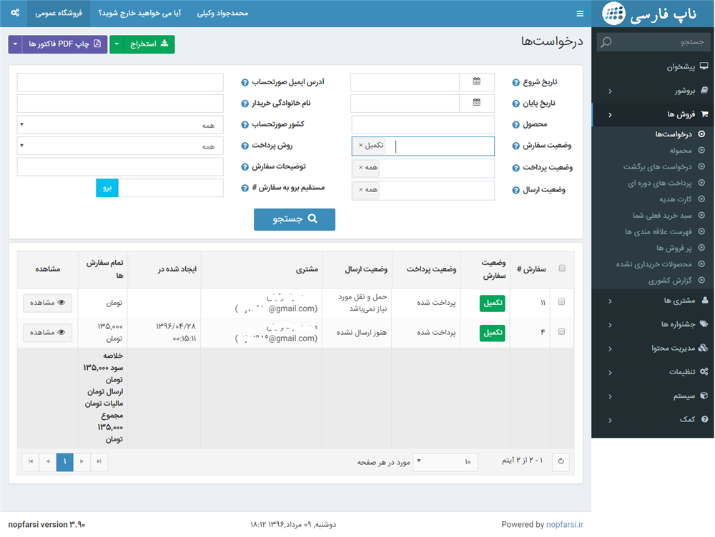Expand the مشتری ها sidebar menu
This screenshot has width=715, height=537.
point(652,301)
